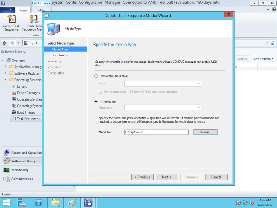The width and height of the screenshot is (277, 208).
Task: Click the Create Task Sequence Media icon
Action: tap(33, 20)
